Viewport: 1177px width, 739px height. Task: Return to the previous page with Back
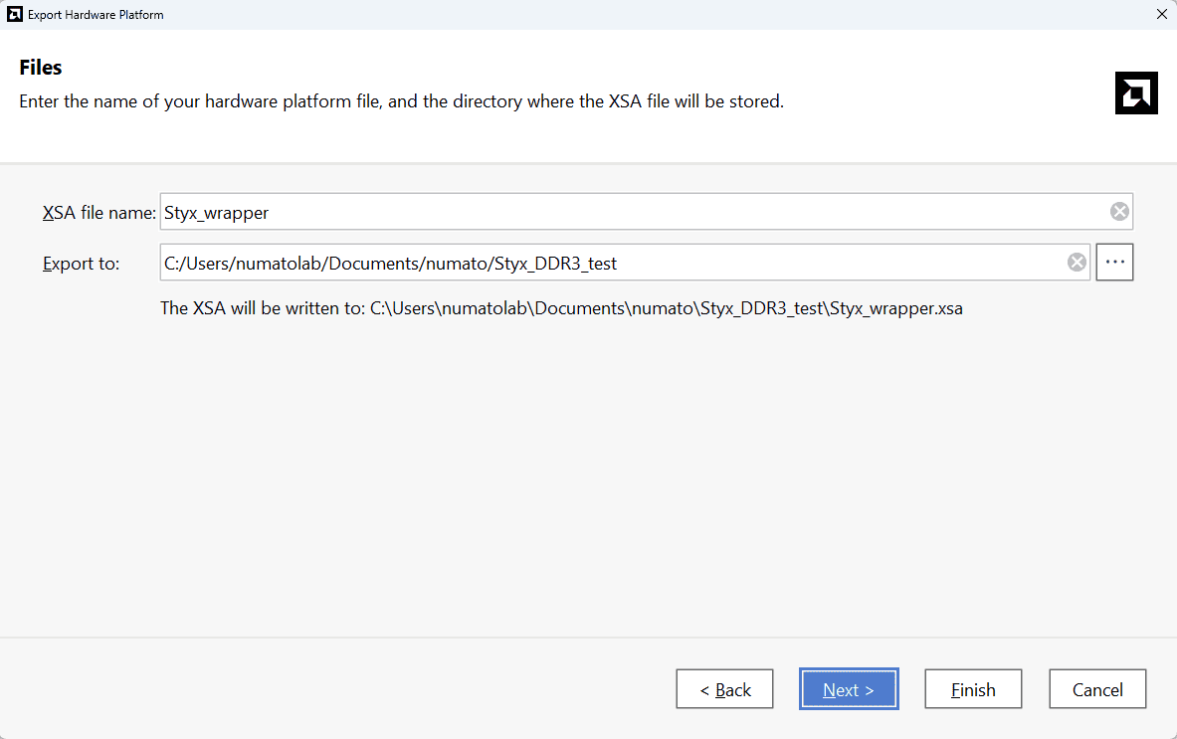click(x=724, y=689)
